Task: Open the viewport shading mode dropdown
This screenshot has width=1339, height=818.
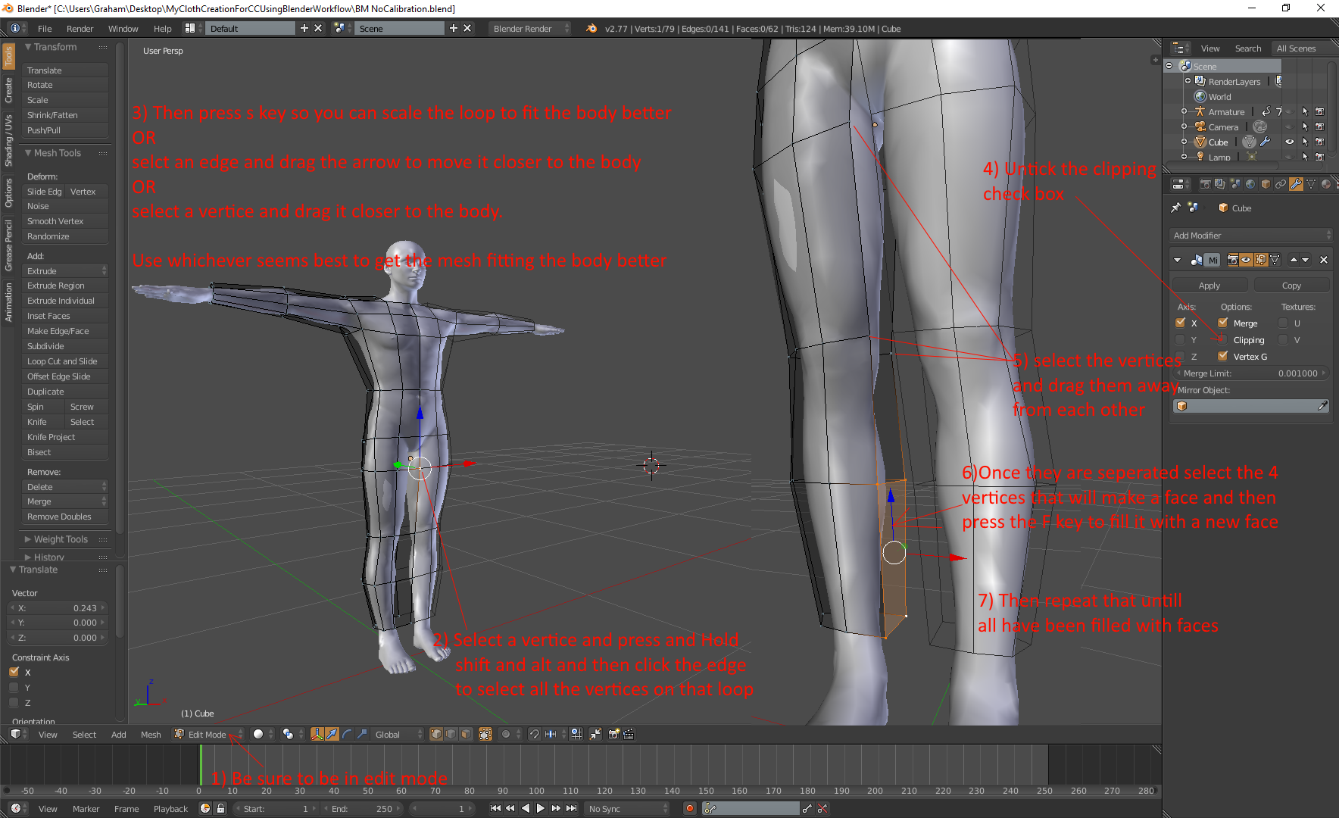Action: coord(262,734)
